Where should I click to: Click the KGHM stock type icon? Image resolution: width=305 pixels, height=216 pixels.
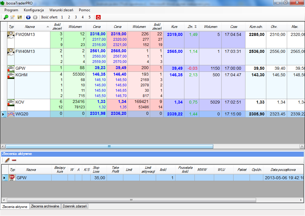[x=11, y=76]
